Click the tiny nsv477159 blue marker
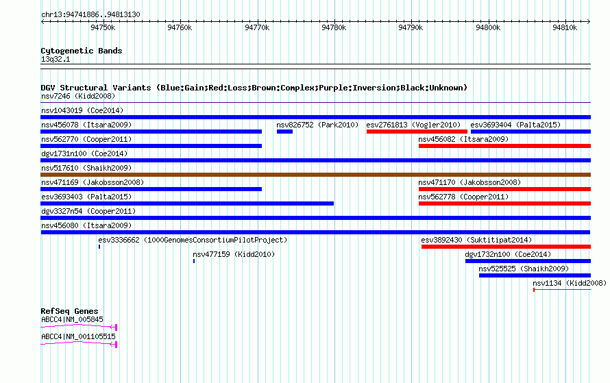This screenshot has width=610, height=383. 194,261
